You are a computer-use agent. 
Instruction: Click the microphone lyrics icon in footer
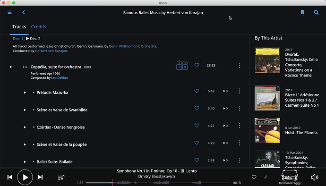[x=266, y=177]
